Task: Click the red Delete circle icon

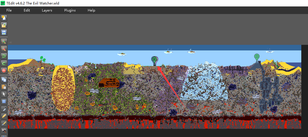Action: 4,70
